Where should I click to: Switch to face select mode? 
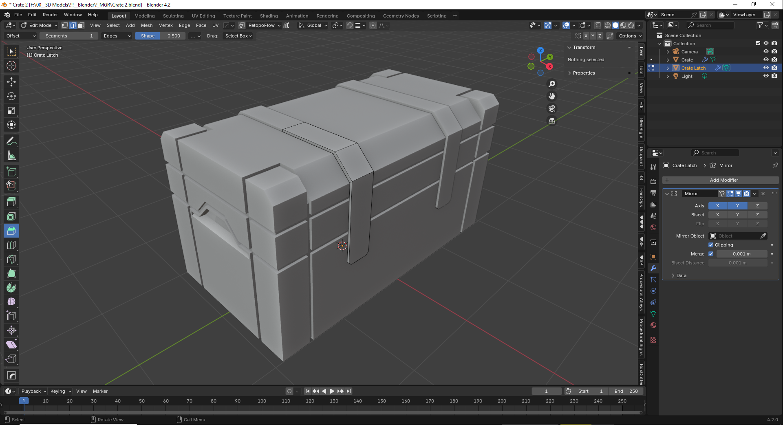[81, 25]
